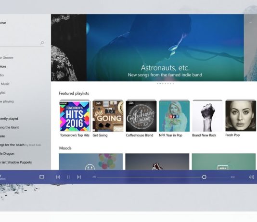Screen dimensions: 257x222
Task: Open Get Going playlist cover
Action: [108, 116]
